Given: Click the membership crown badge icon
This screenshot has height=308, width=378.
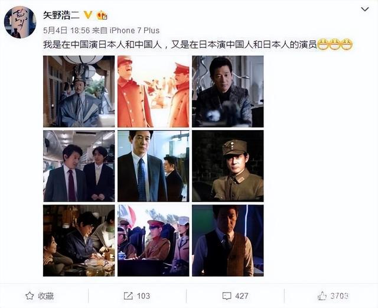Looking at the screenshot, I should tap(102, 15).
